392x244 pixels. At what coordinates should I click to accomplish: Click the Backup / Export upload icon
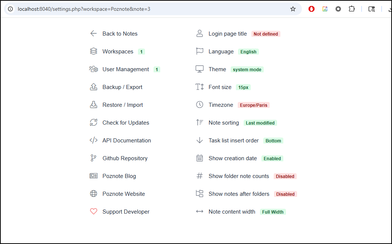click(93, 87)
